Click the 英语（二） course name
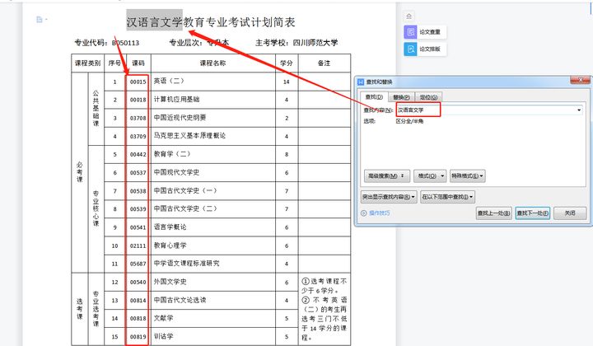Image resolution: width=593 pixels, height=346 pixels. 169,81
